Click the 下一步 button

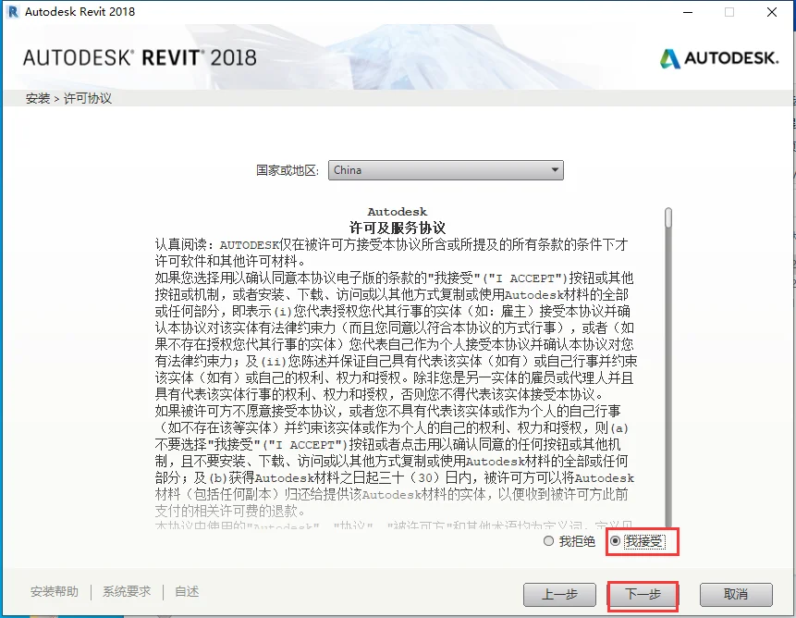643,595
